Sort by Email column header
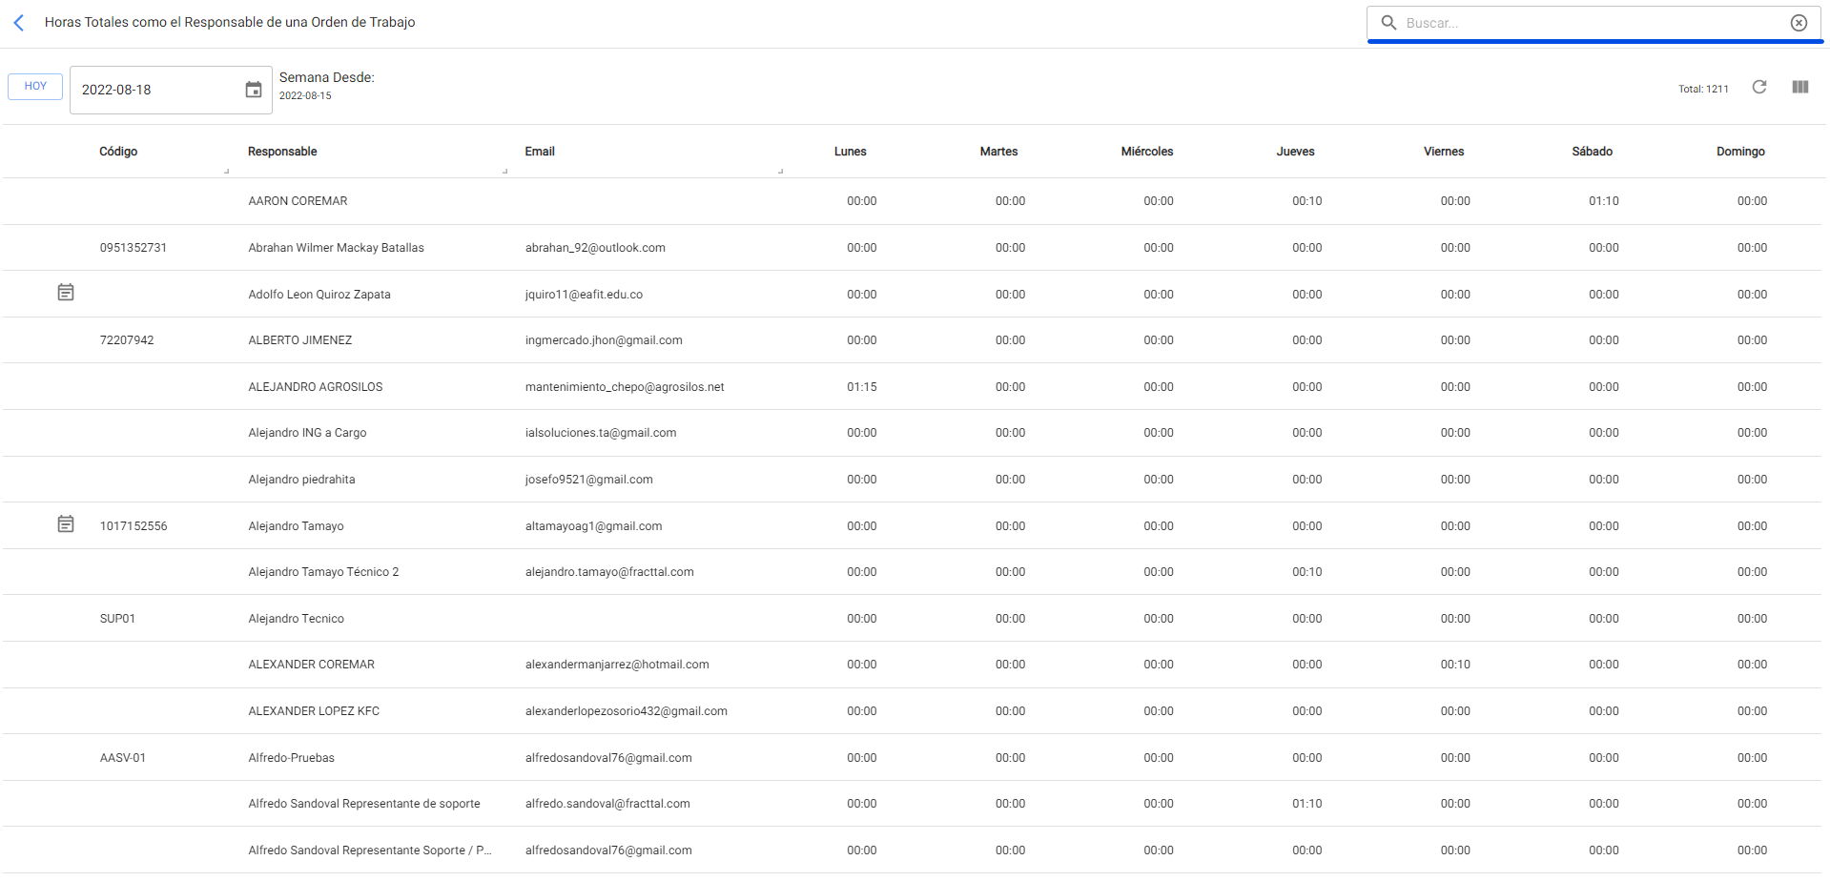1830x881 pixels. point(540,152)
